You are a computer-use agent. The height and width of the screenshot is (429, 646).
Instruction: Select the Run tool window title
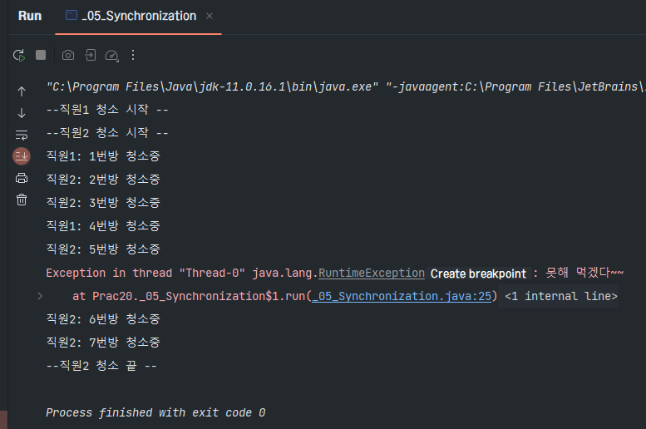coord(30,16)
